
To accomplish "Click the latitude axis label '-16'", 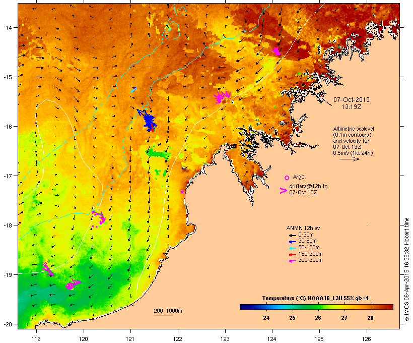I will 7,127.
